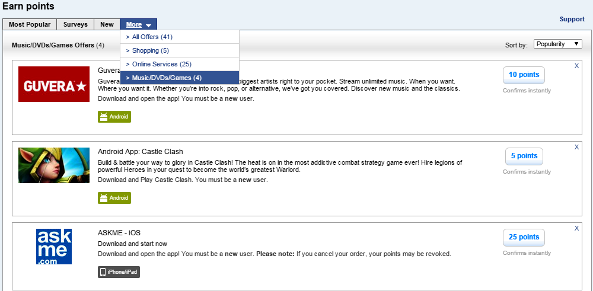Dismiss the ASKME iOS offer with X
Image resolution: width=593 pixels, height=291 pixels.
pos(577,228)
